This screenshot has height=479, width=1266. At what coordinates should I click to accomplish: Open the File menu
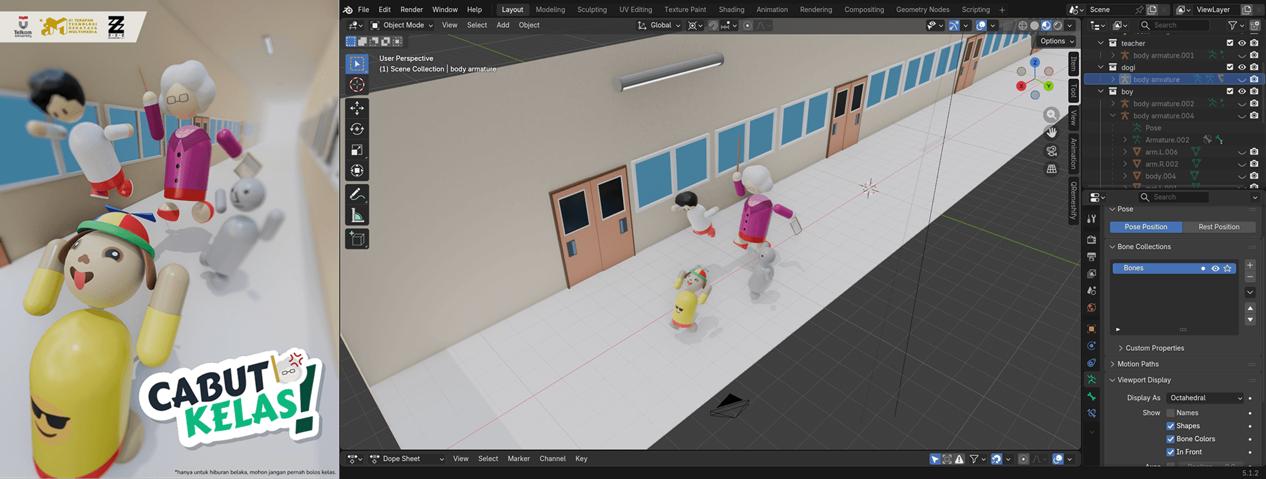[x=363, y=10]
